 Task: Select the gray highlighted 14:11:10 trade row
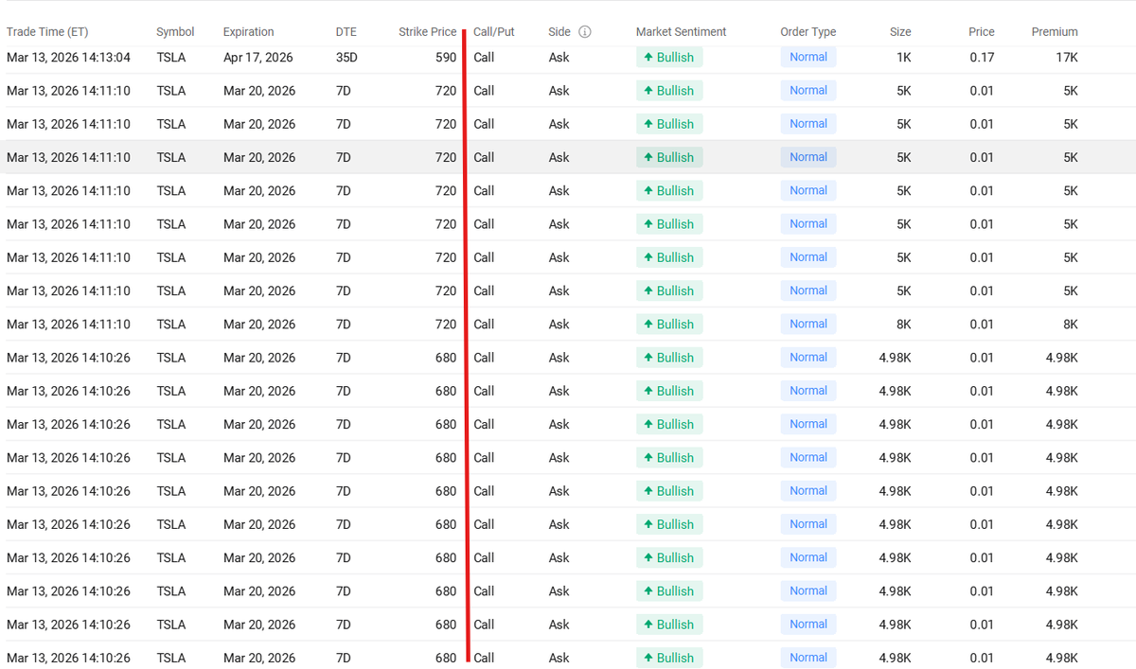tap(568, 157)
